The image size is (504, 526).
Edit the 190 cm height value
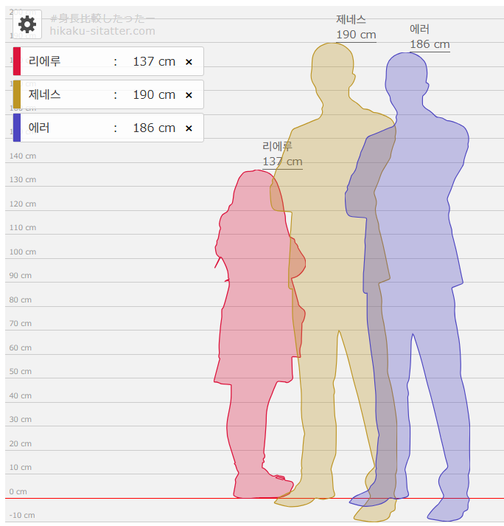[153, 95]
